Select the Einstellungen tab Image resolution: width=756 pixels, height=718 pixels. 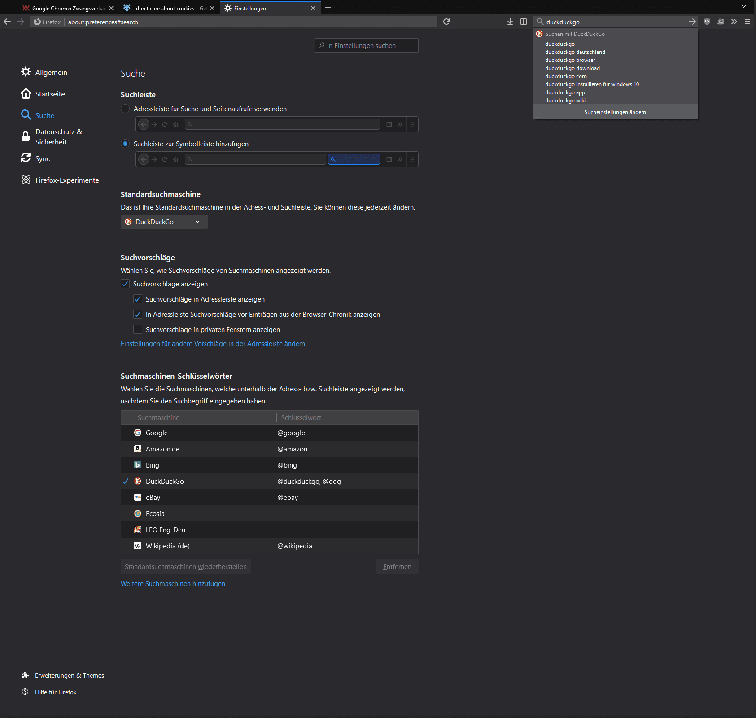click(271, 8)
